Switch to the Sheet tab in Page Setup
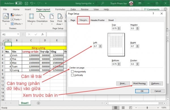This screenshot has width=170, height=110. click(x=111, y=20)
